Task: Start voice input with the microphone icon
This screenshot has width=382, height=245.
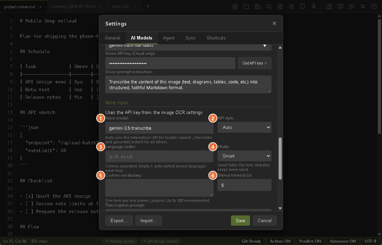Action: click(314, 6)
